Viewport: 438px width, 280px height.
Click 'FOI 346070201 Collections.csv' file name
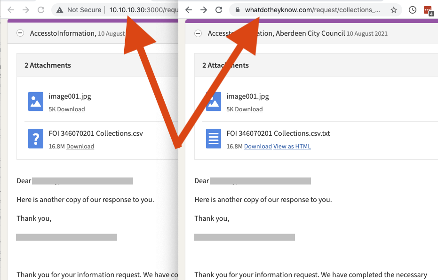(96, 133)
